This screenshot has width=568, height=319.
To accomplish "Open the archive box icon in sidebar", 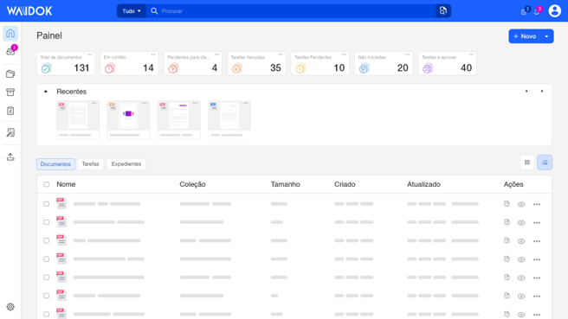I will point(10,93).
